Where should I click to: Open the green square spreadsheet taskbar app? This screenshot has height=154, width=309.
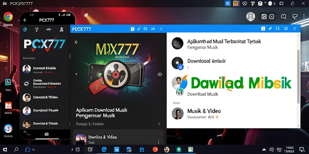[190, 149]
